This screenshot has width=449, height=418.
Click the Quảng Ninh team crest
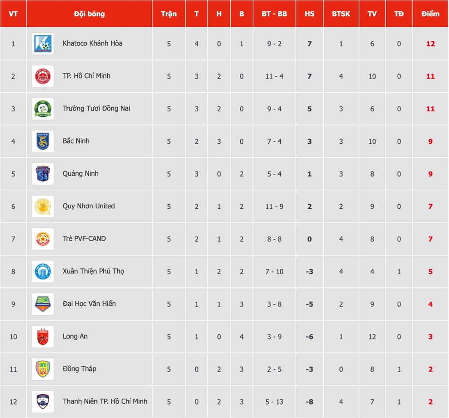[43, 174]
